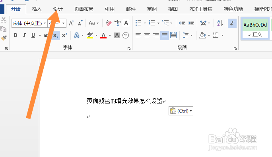
Task: Open bullet library dropdown arrow
Action: pos(145,23)
